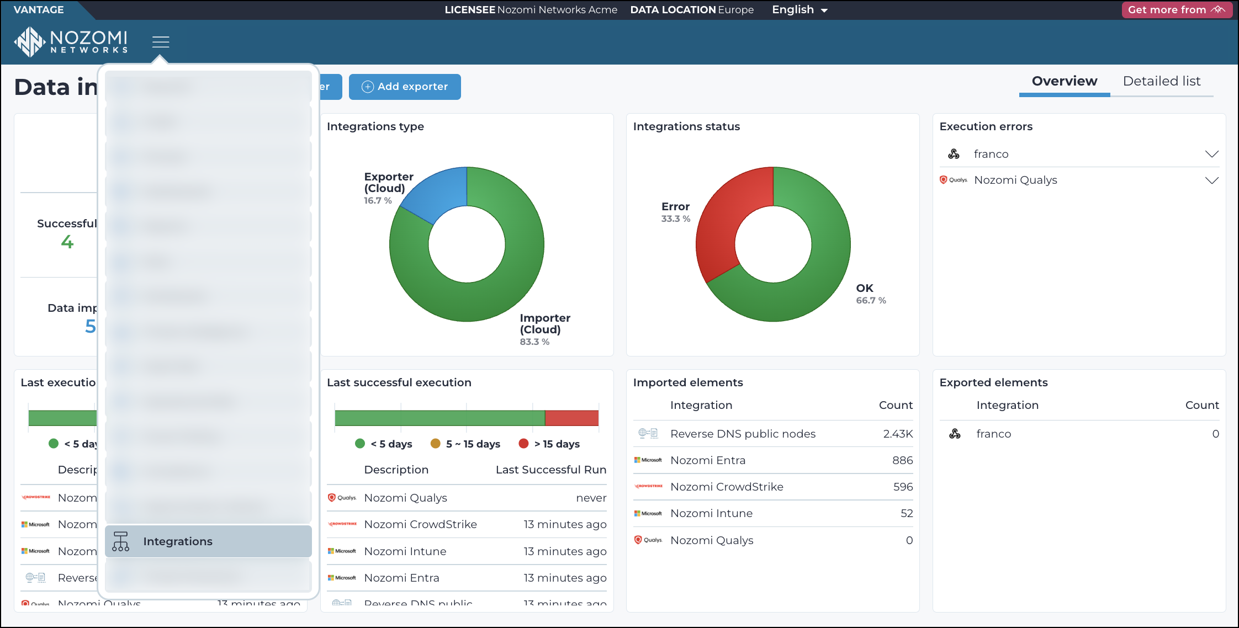Click Reverse DNS icon in Imported elements
The image size is (1239, 628).
pyautogui.click(x=648, y=433)
